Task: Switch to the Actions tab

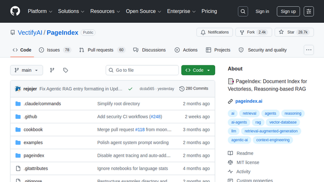Action: [186, 50]
